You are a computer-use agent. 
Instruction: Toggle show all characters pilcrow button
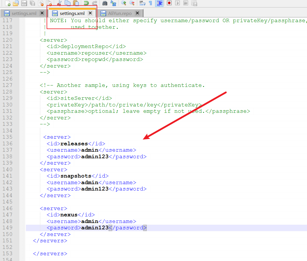pos(150,3)
